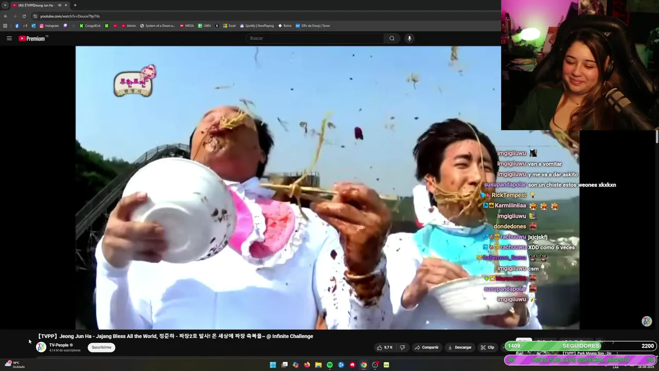Like the video showing 9,7 K
This screenshot has width=659, height=371.
click(385, 347)
